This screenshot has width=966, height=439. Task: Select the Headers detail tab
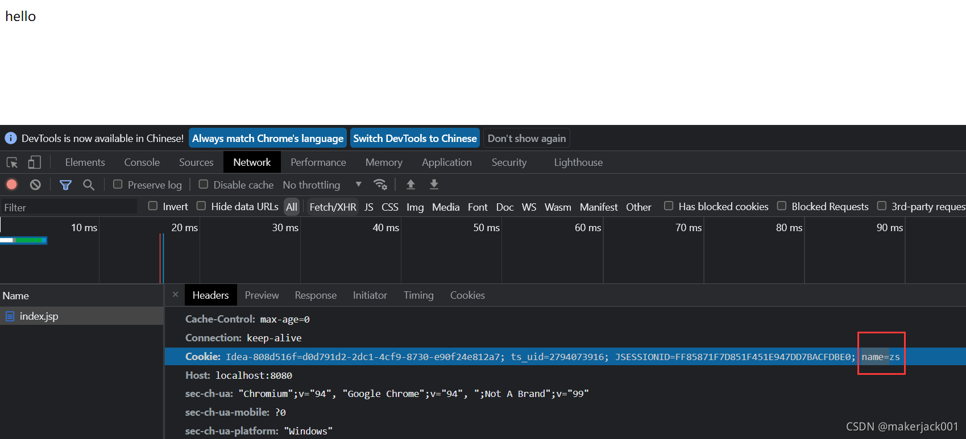pos(210,295)
